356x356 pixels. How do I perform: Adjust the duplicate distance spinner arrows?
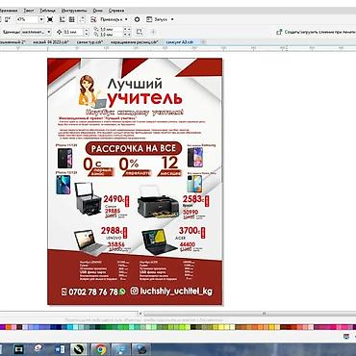(127, 32)
